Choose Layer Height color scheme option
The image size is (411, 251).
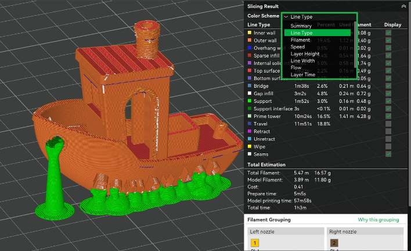[305, 54]
